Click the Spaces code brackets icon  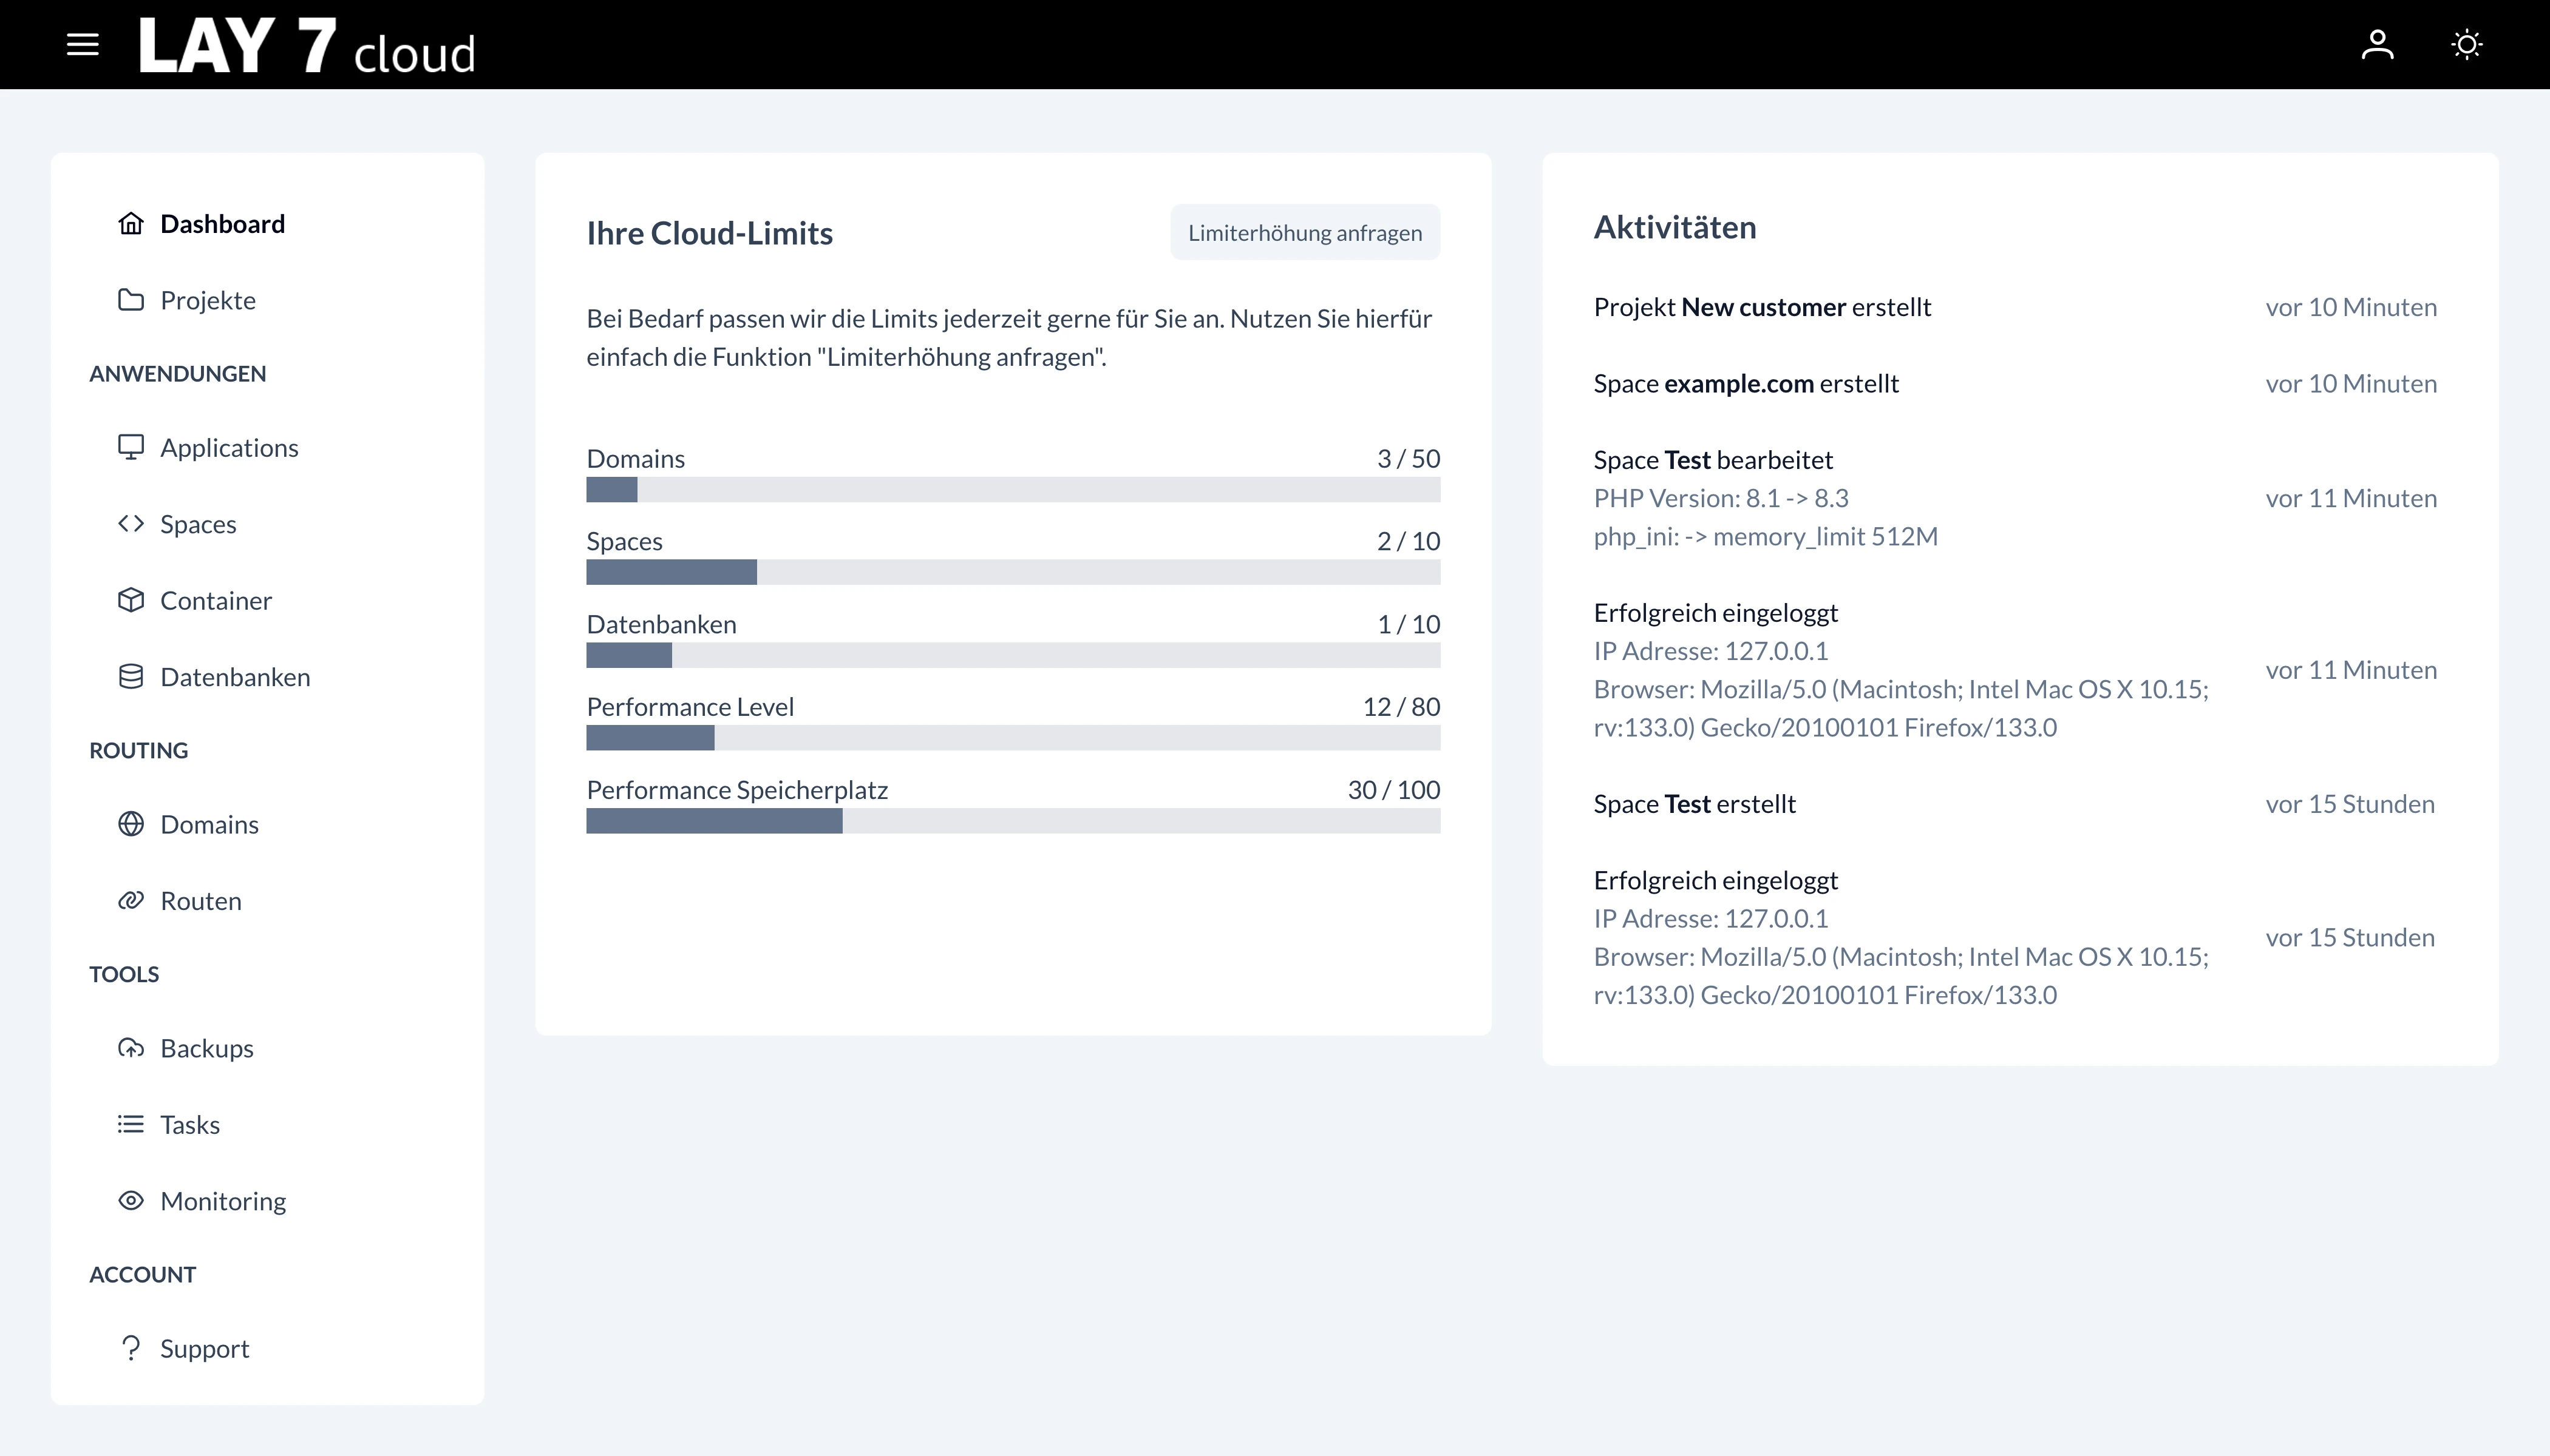(131, 523)
